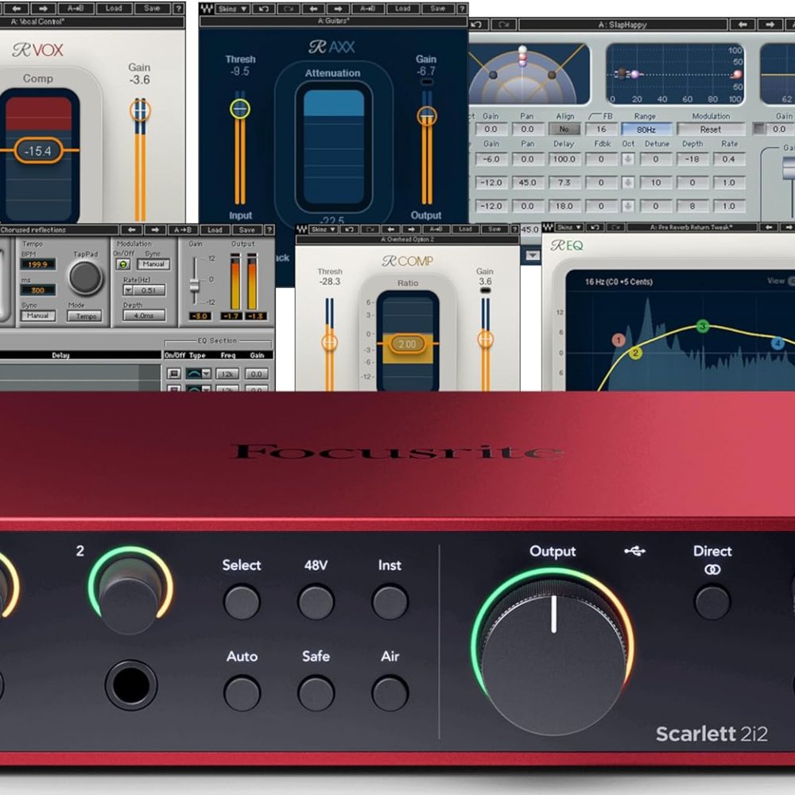Click the Waves logo in REQ toolbar
Image resolution: width=795 pixels, height=795 pixels.
(548, 227)
